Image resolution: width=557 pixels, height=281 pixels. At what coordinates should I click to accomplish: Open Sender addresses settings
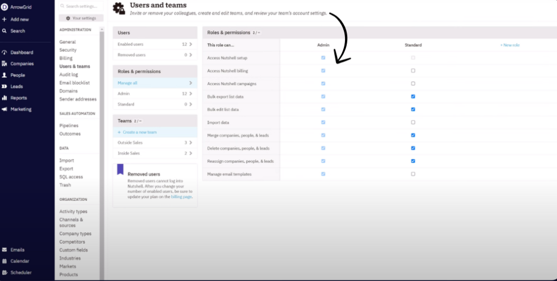coord(78,99)
